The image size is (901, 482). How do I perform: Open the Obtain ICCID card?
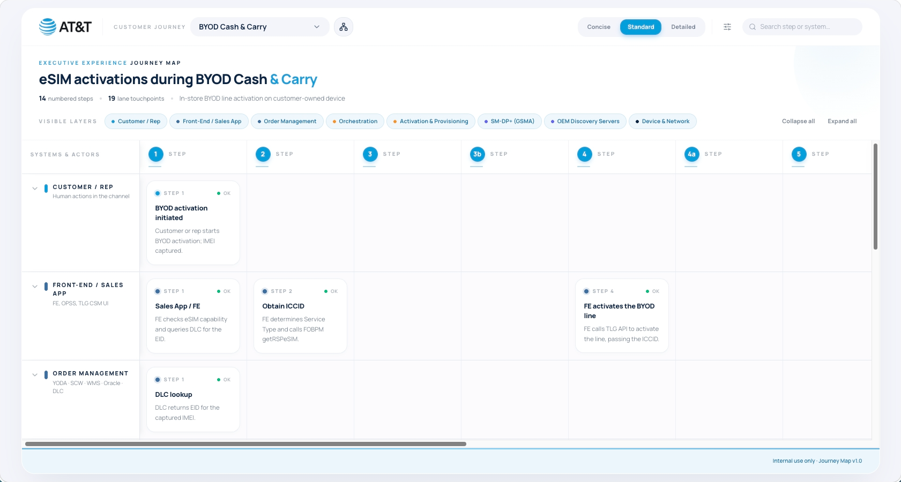click(x=300, y=316)
